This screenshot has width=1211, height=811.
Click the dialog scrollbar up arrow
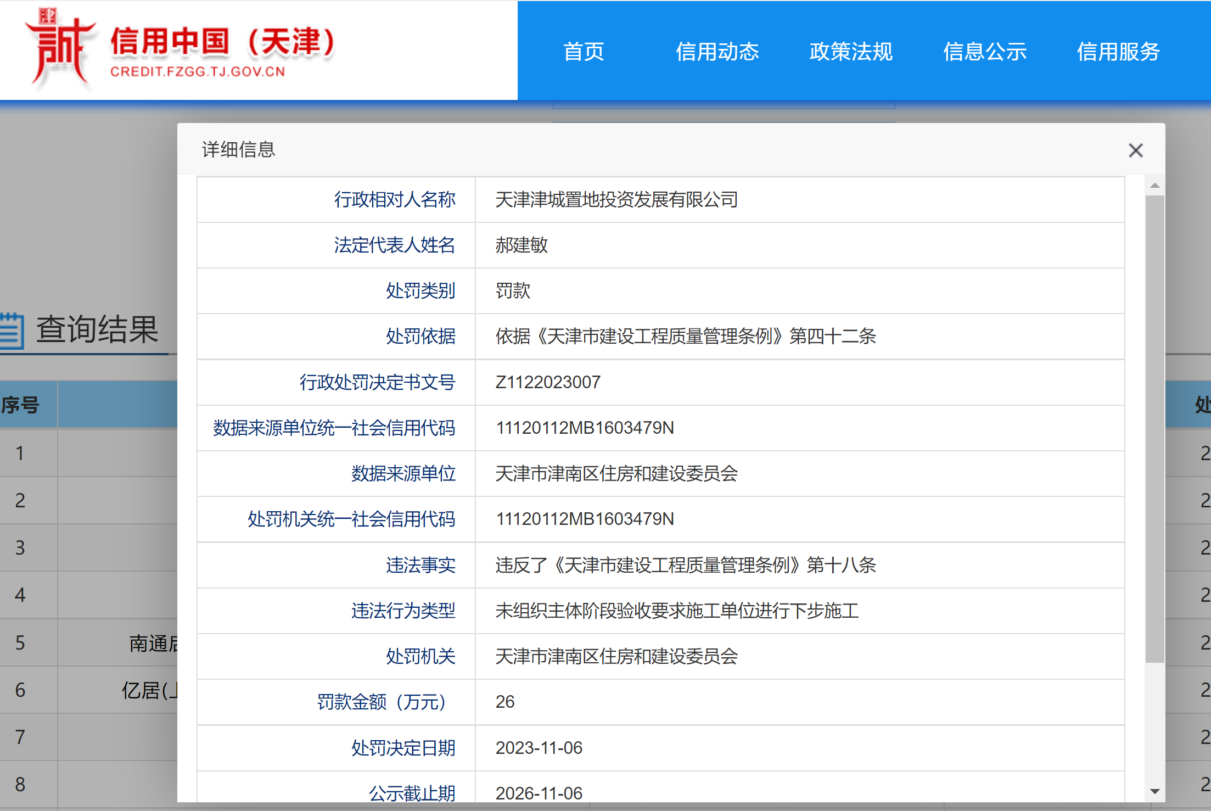[1155, 186]
